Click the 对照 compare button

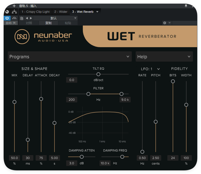pyautogui.click(x=29, y=23)
